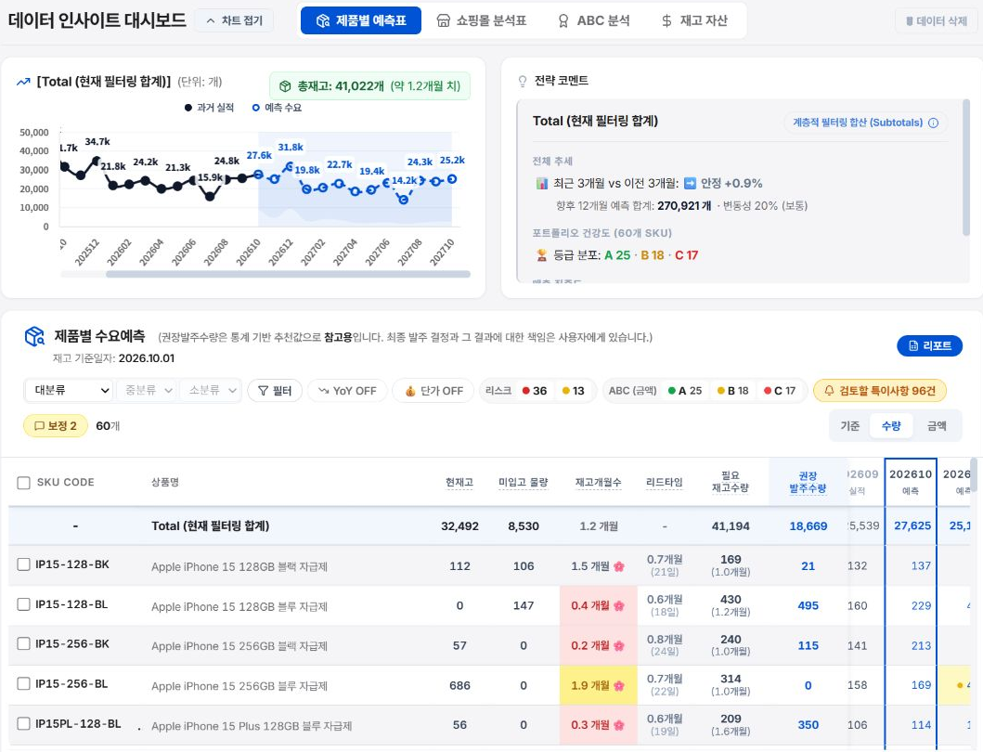
Task: Click flower icon in IP15-256-BL row
Action: click(x=619, y=685)
